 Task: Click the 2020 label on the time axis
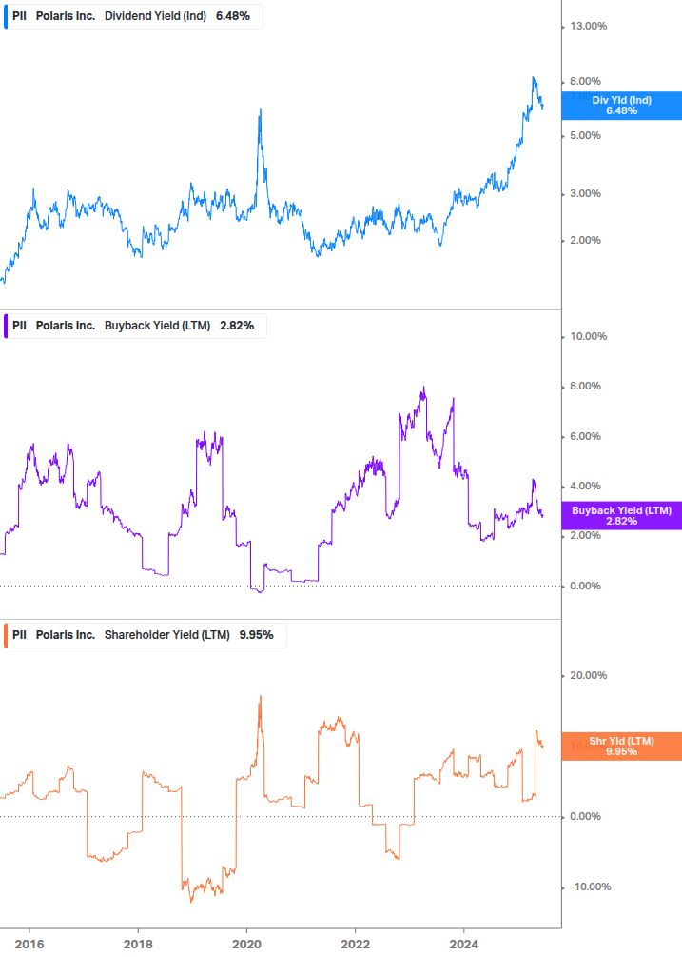[x=247, y=945]
